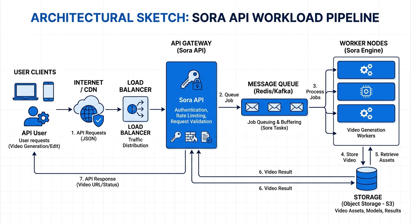This screenshot has height=224, width=411.
Task: Click the gear icon next to API User
Action: (x=43, y=118)
